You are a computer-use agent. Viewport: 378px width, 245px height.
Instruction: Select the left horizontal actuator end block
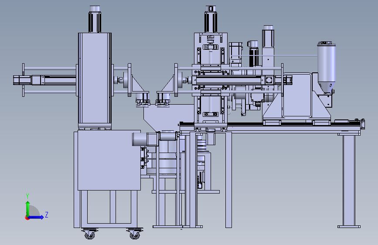(x=22, y=80)
